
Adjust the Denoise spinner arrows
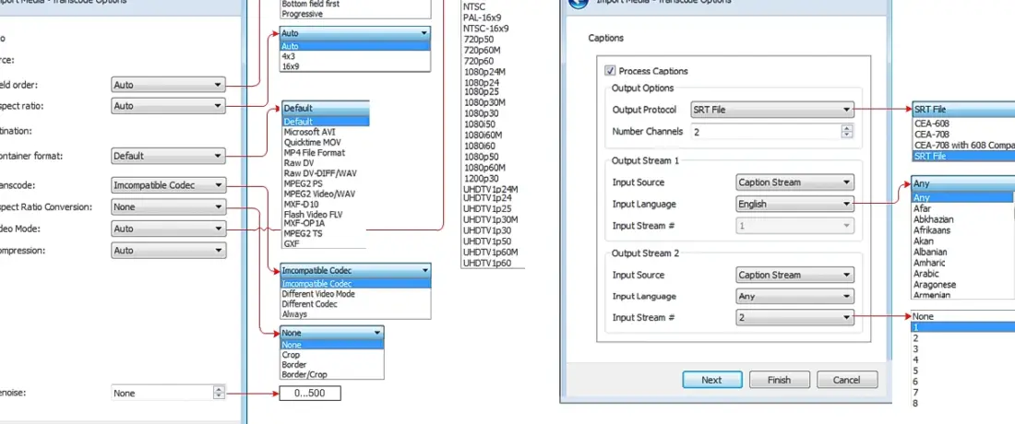coord(219,393)
